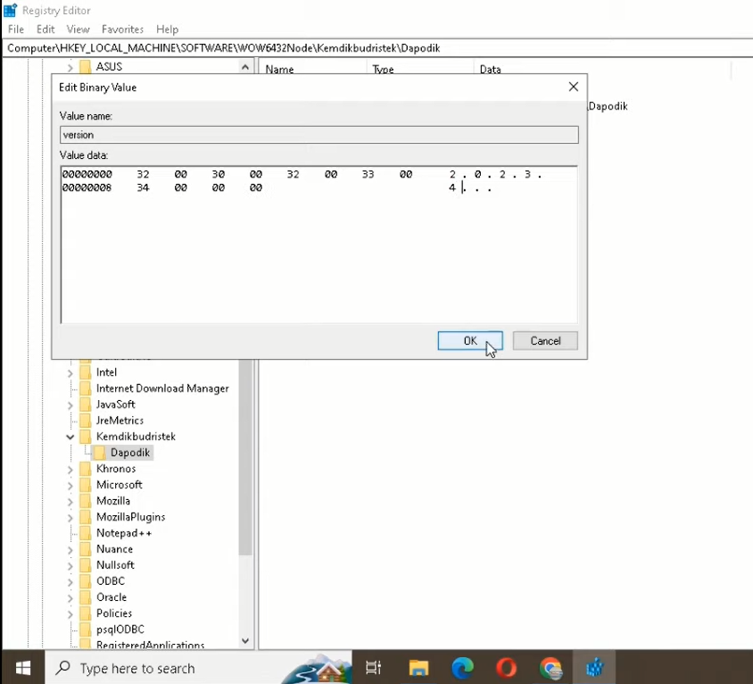This screenshot has width=753, height=684.
Task: Expand the Policies registry key
Action: pyautogui.click(x=70, y=614)
